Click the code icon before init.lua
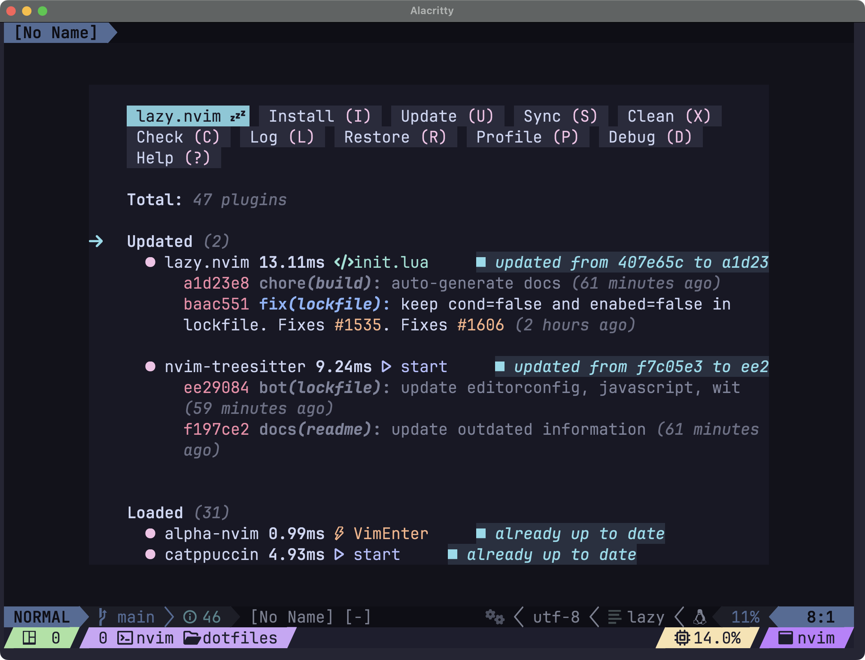The image size is (865, 660). pos(344,262)
